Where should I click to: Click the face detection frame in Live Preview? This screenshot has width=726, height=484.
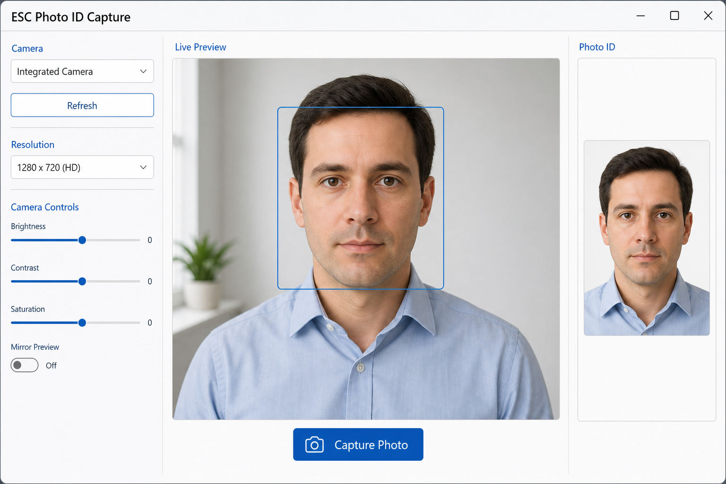[361, 198]
